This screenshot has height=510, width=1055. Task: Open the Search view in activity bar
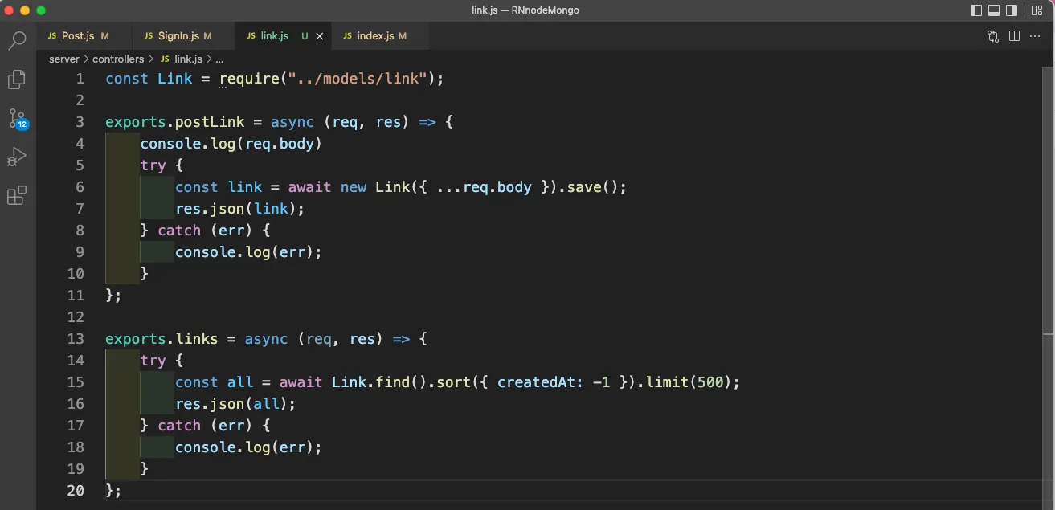[x=17, y=41]
